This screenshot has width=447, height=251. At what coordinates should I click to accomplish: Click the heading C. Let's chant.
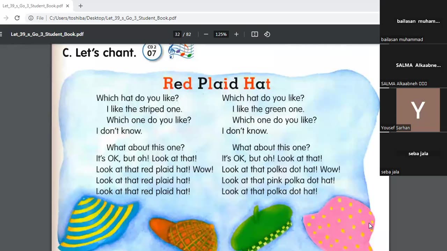99,53
